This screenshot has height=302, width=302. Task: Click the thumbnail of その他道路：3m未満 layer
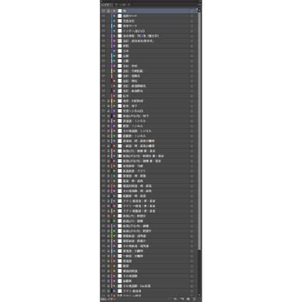tap(119, 286)
